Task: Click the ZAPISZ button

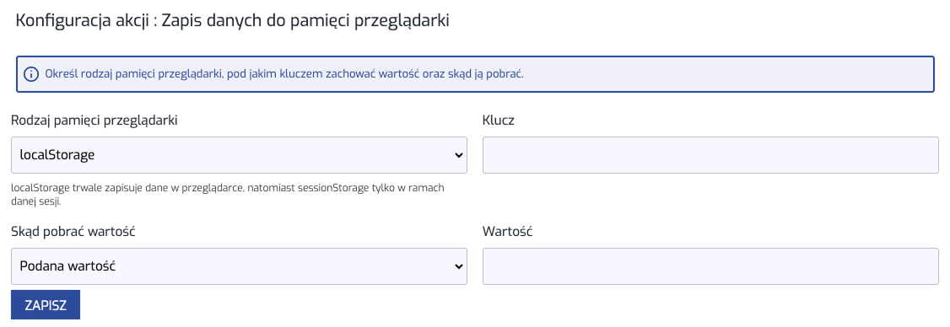Action: click(46, 304)
